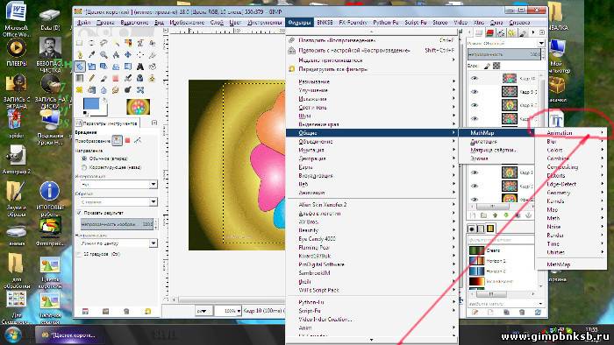Open the interpolation dropdown in tool options
Screen dimensions: 614x345
[118, 184]
